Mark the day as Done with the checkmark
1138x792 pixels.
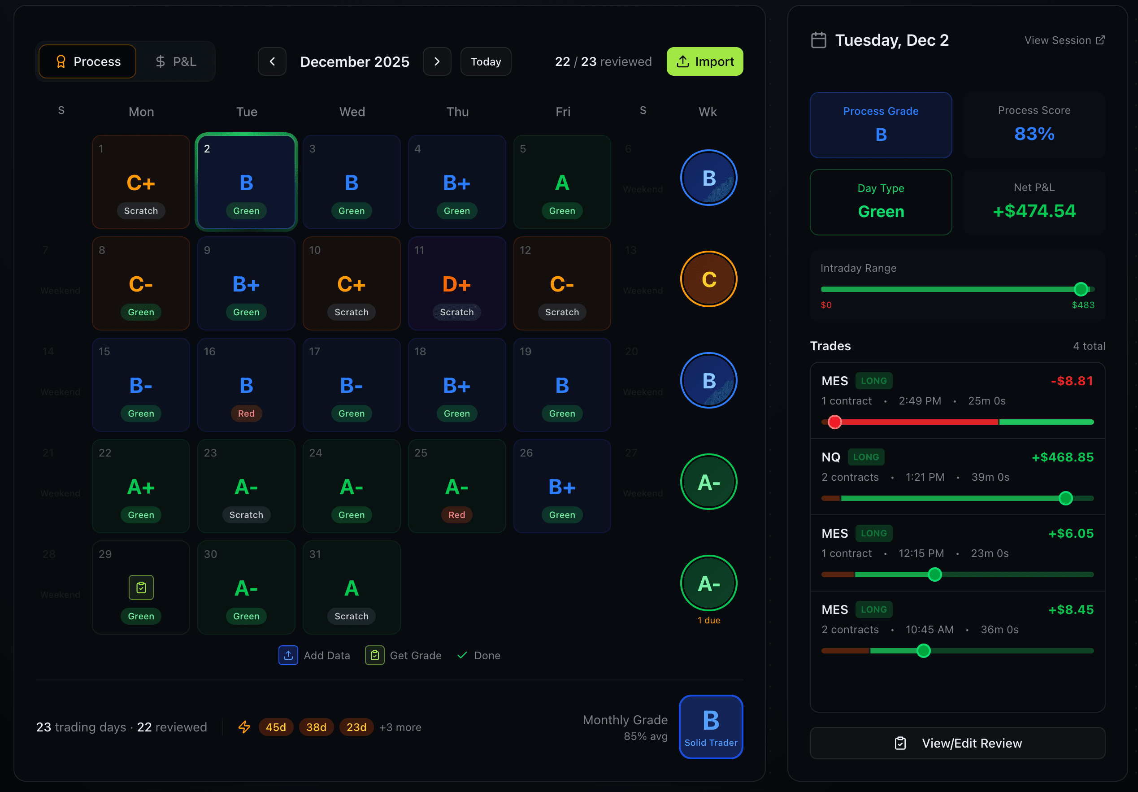click(462, 655)
